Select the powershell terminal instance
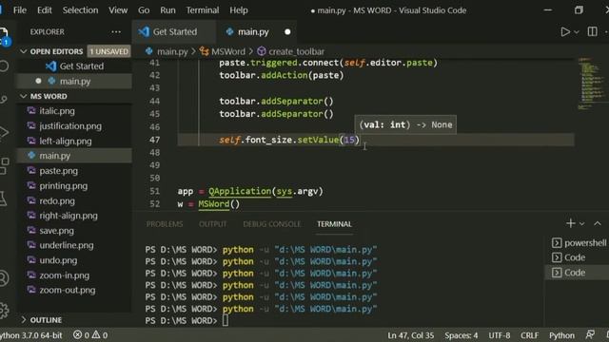 (x=579, y=243)
